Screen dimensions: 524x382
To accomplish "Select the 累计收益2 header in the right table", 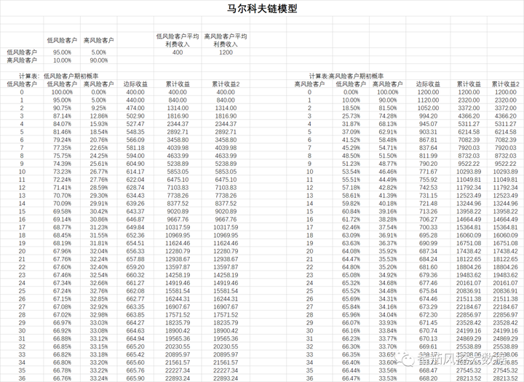I will click(x=506, y=84).
